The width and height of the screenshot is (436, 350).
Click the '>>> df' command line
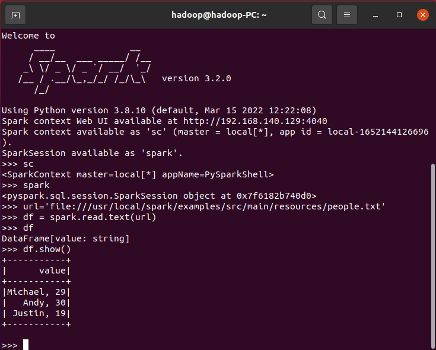coord(18,228)
